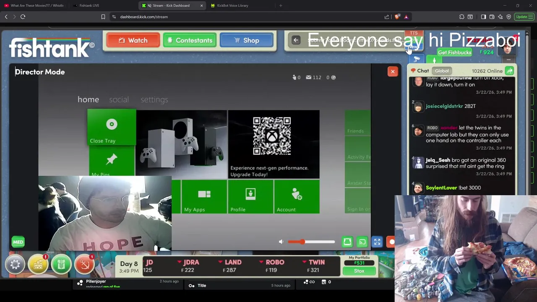Click the browser reload button

[x=23, y=17]
